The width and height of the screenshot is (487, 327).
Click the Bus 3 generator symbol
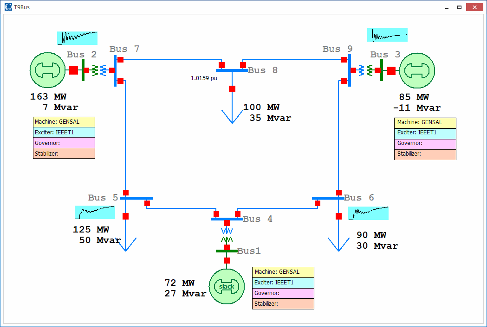pos(417,70)
